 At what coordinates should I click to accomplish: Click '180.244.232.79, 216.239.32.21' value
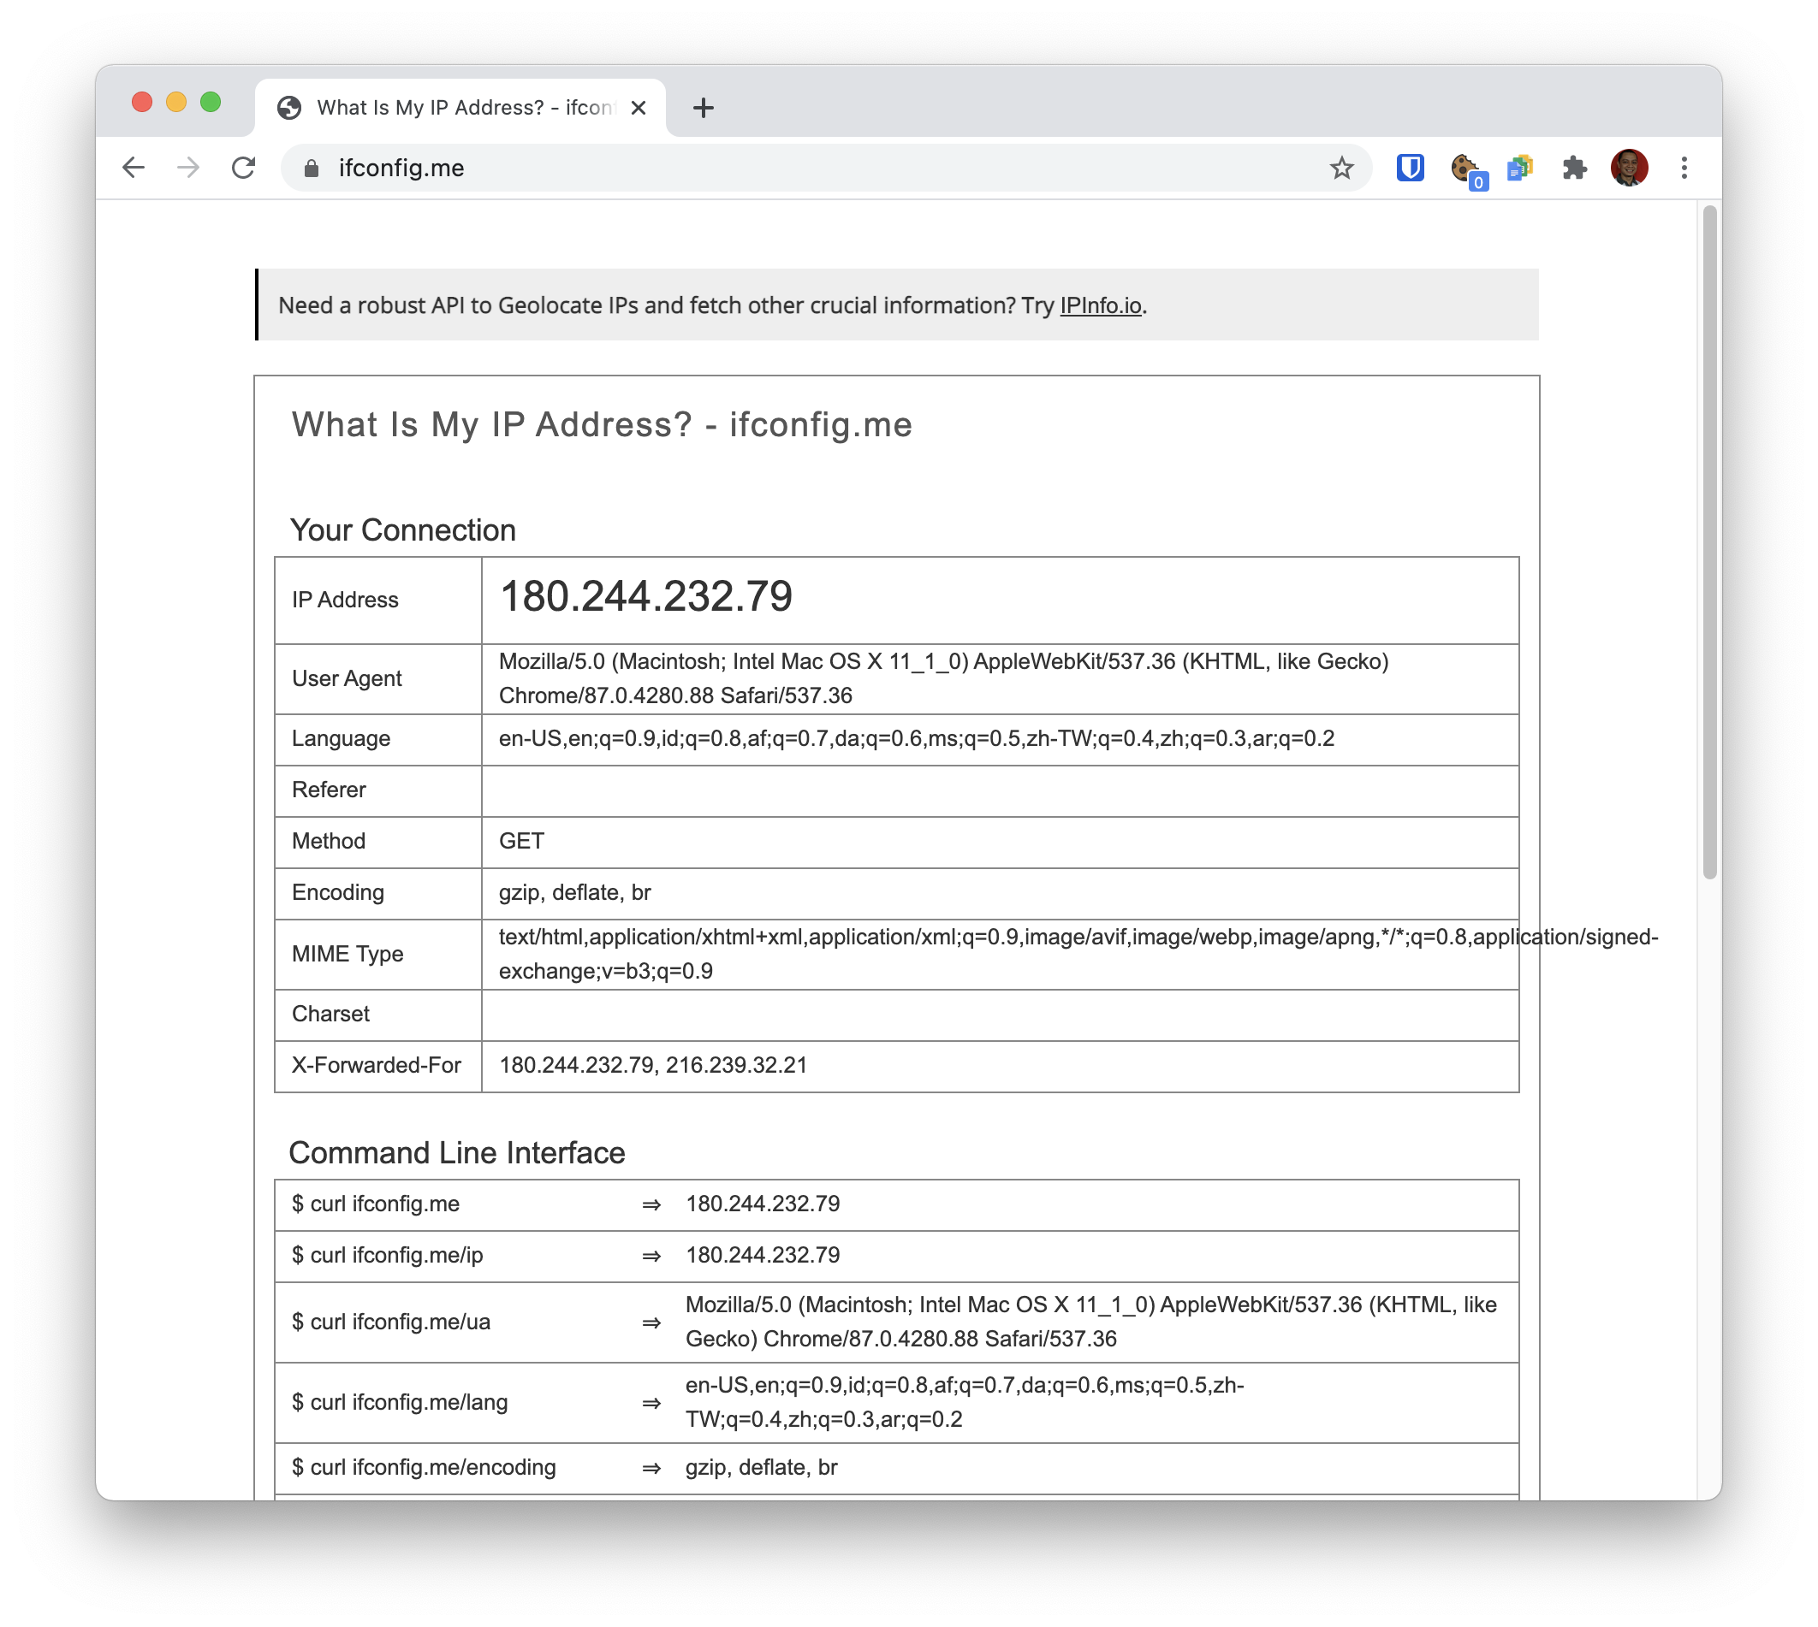(652, 1065)
